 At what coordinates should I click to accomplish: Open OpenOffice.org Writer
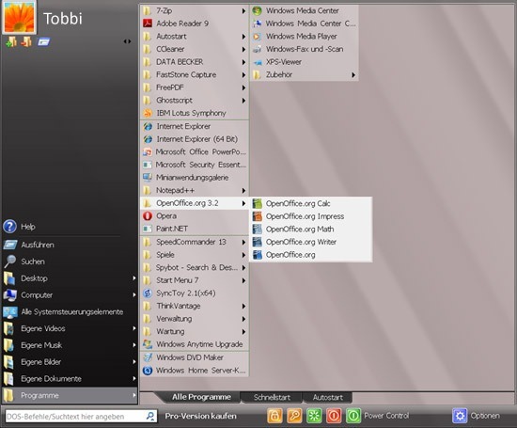(311, 242)
